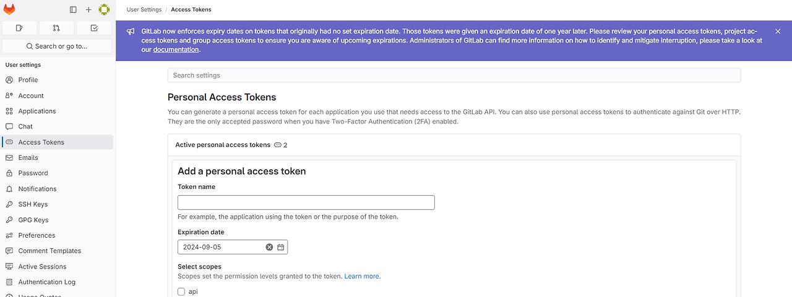Image resolution: width=792 pixels, height=297 pixels.
Task: Select Applications in sidebar
Action: click(x=57, y=111)
